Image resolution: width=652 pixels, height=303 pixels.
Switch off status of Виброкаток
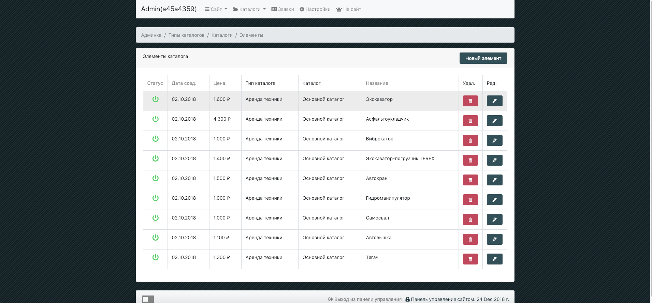coord(155,139)
